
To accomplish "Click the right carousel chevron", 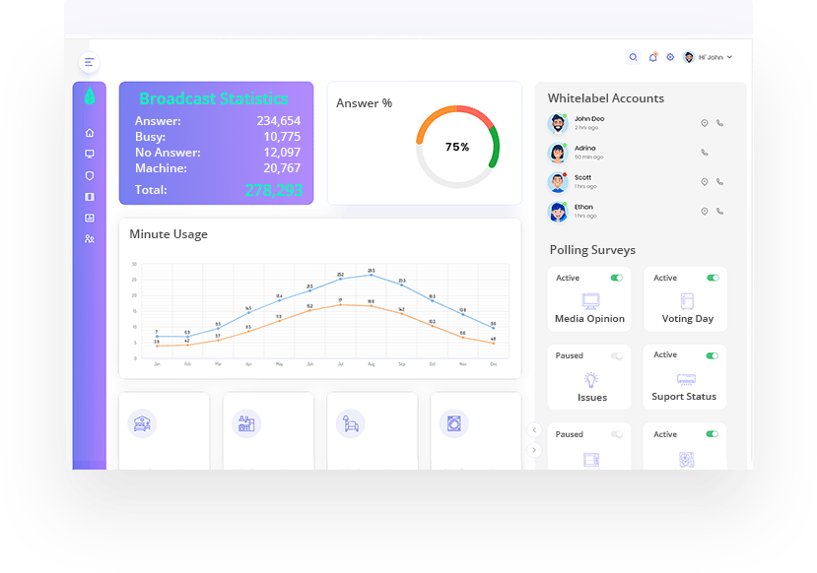I will pyautogui.click(x=534, y=450).
